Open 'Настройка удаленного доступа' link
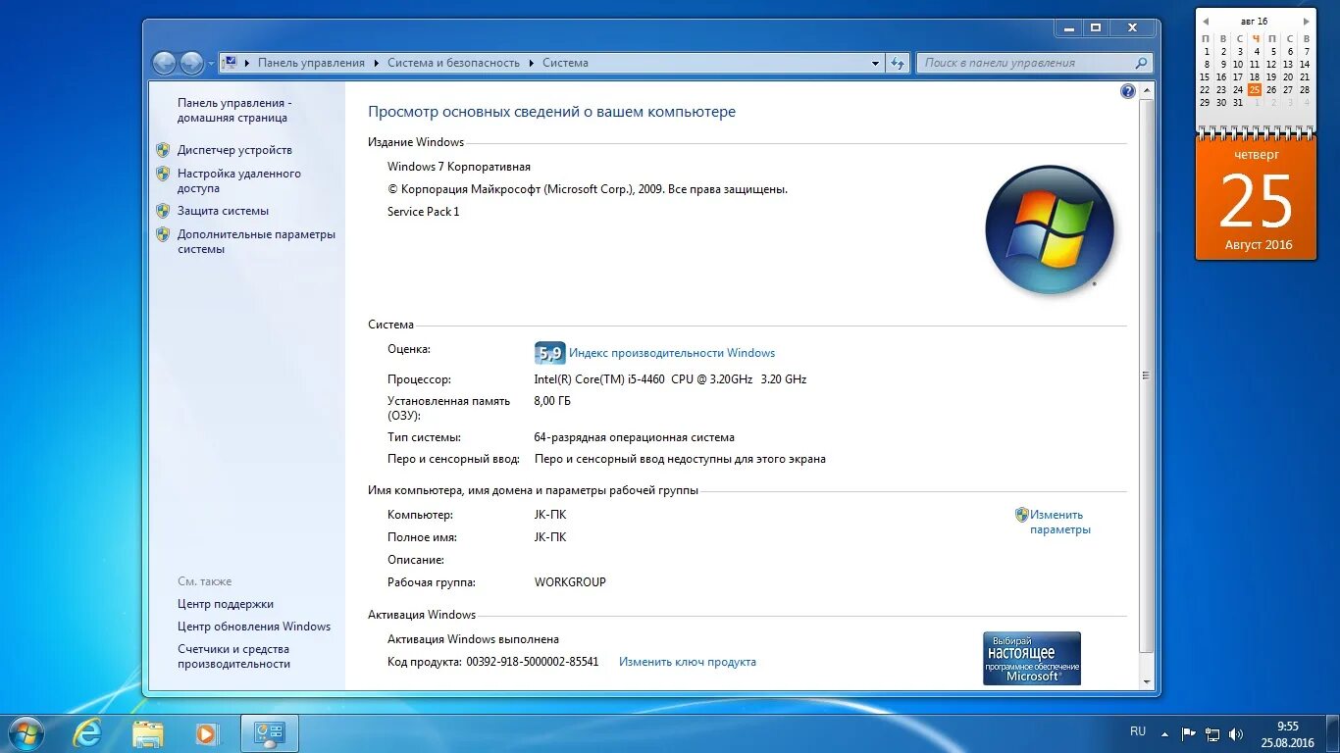Viewport: 1340px width, 753px height. [x=239, y=180]
